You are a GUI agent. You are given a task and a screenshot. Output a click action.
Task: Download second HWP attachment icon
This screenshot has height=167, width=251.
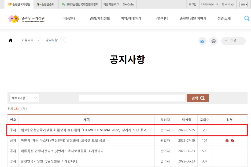(x=232, y=141)
